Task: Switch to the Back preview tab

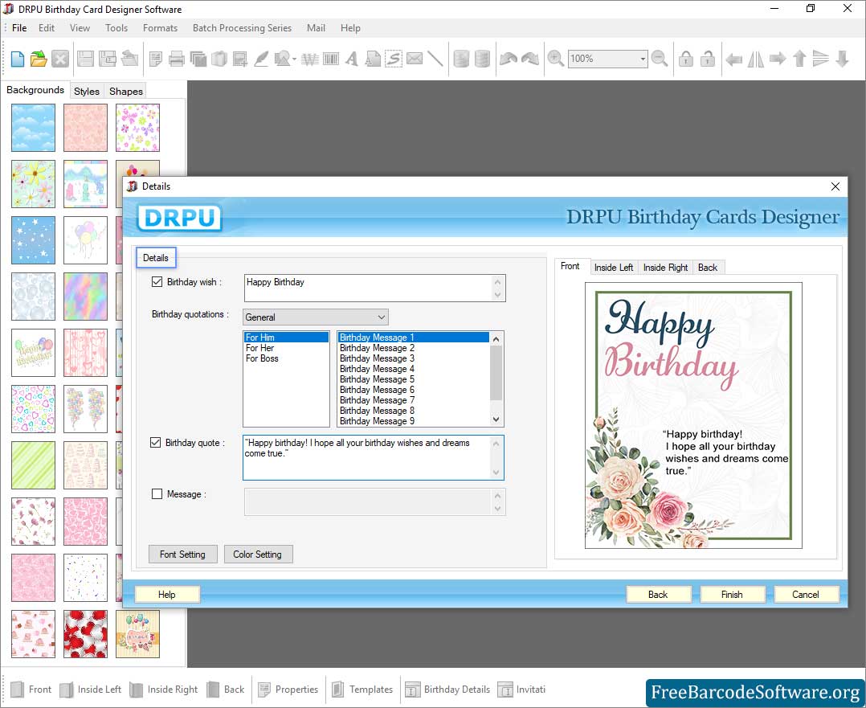Action: [708, 268]
